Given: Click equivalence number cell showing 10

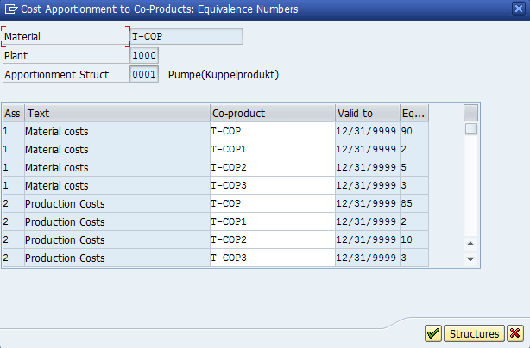Looking at the screenshot, I should [x=413, y=239].
